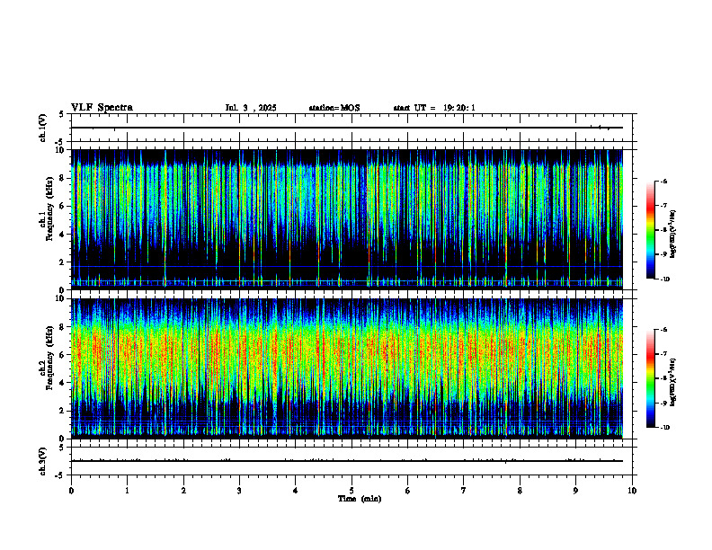Click the ch.1 spectrogram plot area

[x=347, y=219]
